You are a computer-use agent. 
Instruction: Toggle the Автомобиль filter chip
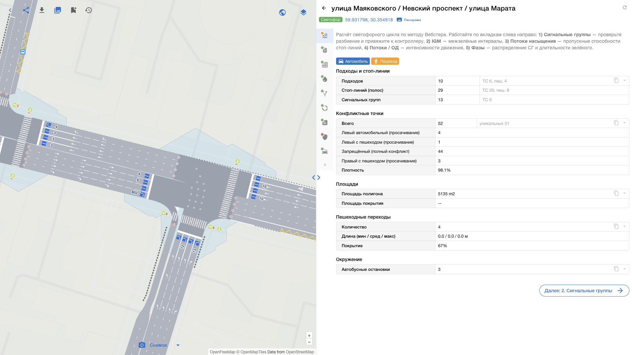pos(353,61)
